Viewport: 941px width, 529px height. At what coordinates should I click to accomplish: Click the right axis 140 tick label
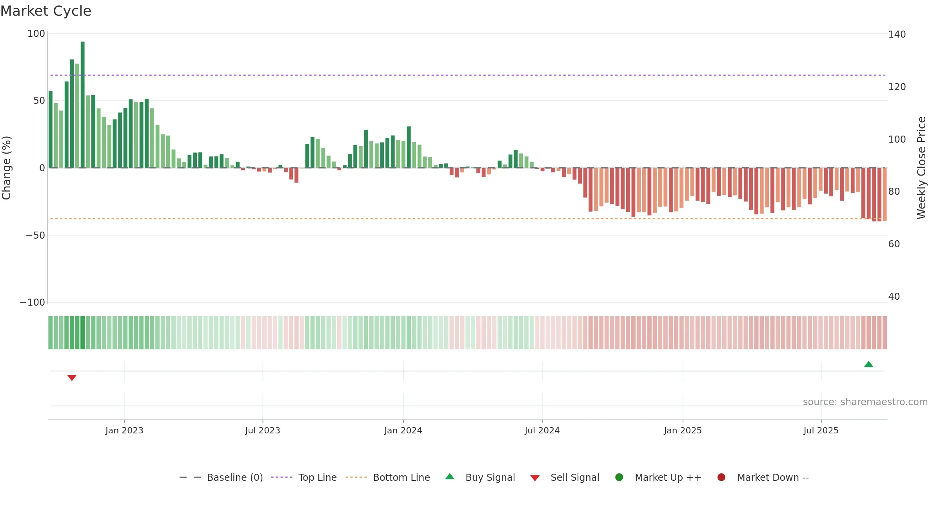897,34
